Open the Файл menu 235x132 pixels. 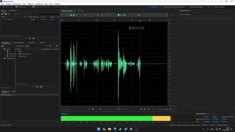[3, 4]
